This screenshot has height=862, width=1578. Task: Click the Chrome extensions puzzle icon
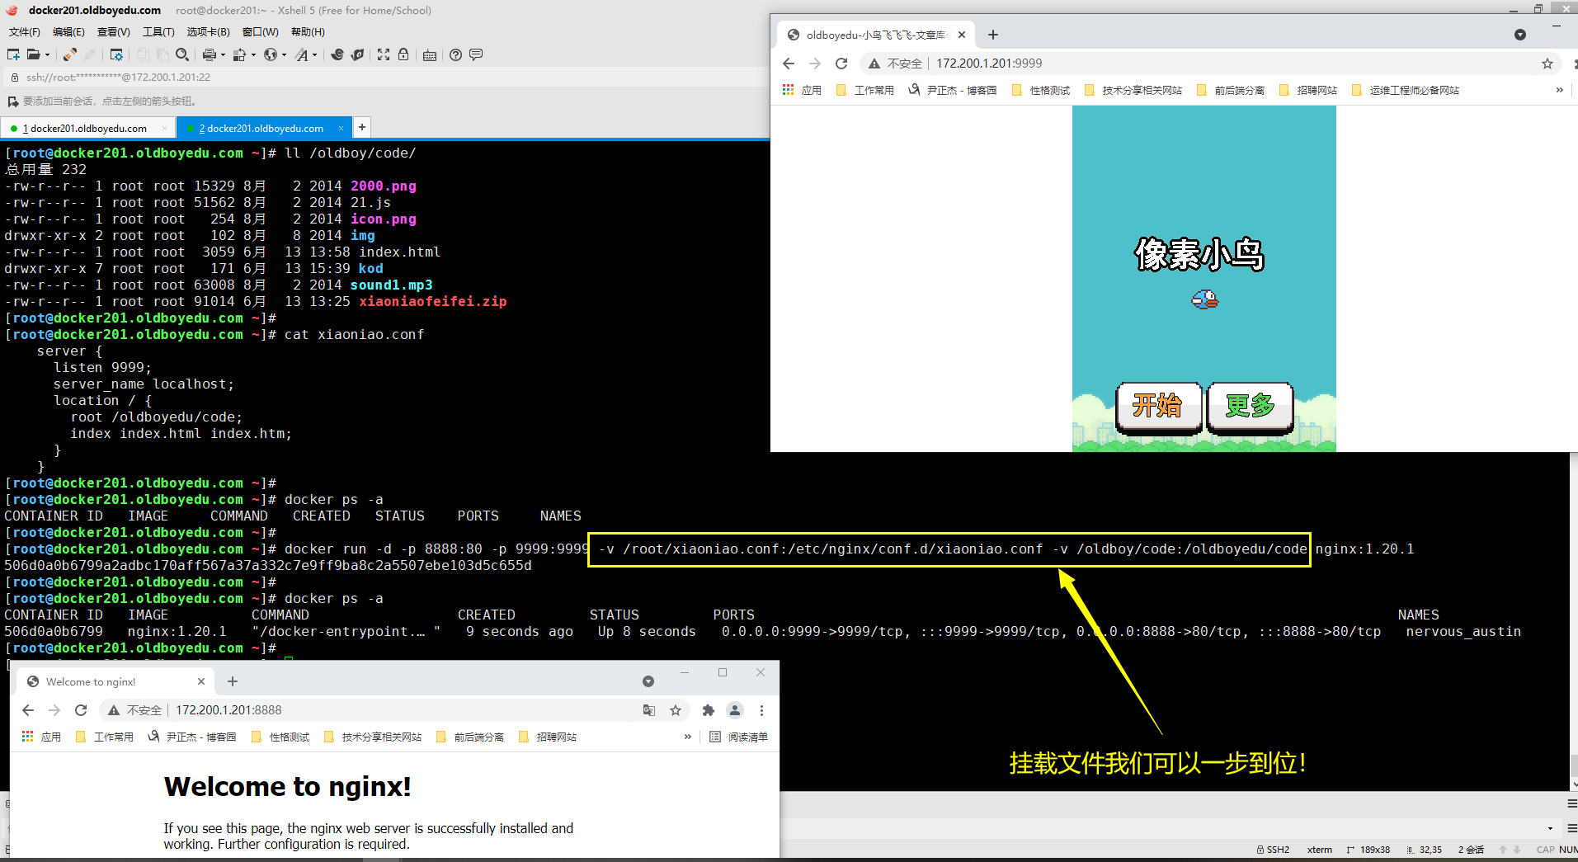coord(708,710)
